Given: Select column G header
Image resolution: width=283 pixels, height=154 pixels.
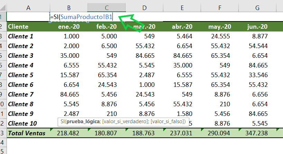Looking at the screenshot, I should 257,8.
